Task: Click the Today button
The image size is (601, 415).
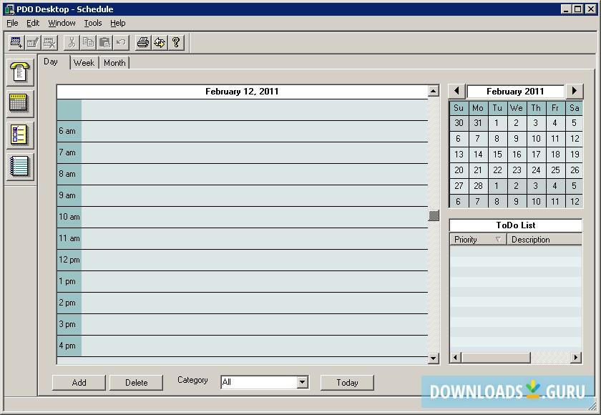Action: (347, 382)
